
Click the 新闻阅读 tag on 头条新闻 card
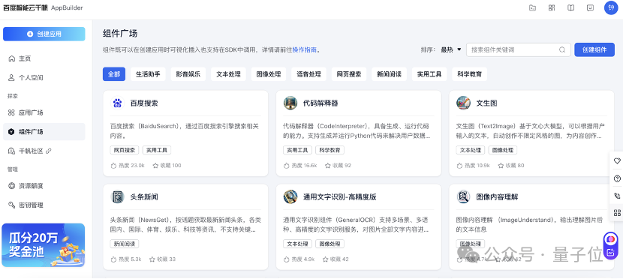[125, 244]
